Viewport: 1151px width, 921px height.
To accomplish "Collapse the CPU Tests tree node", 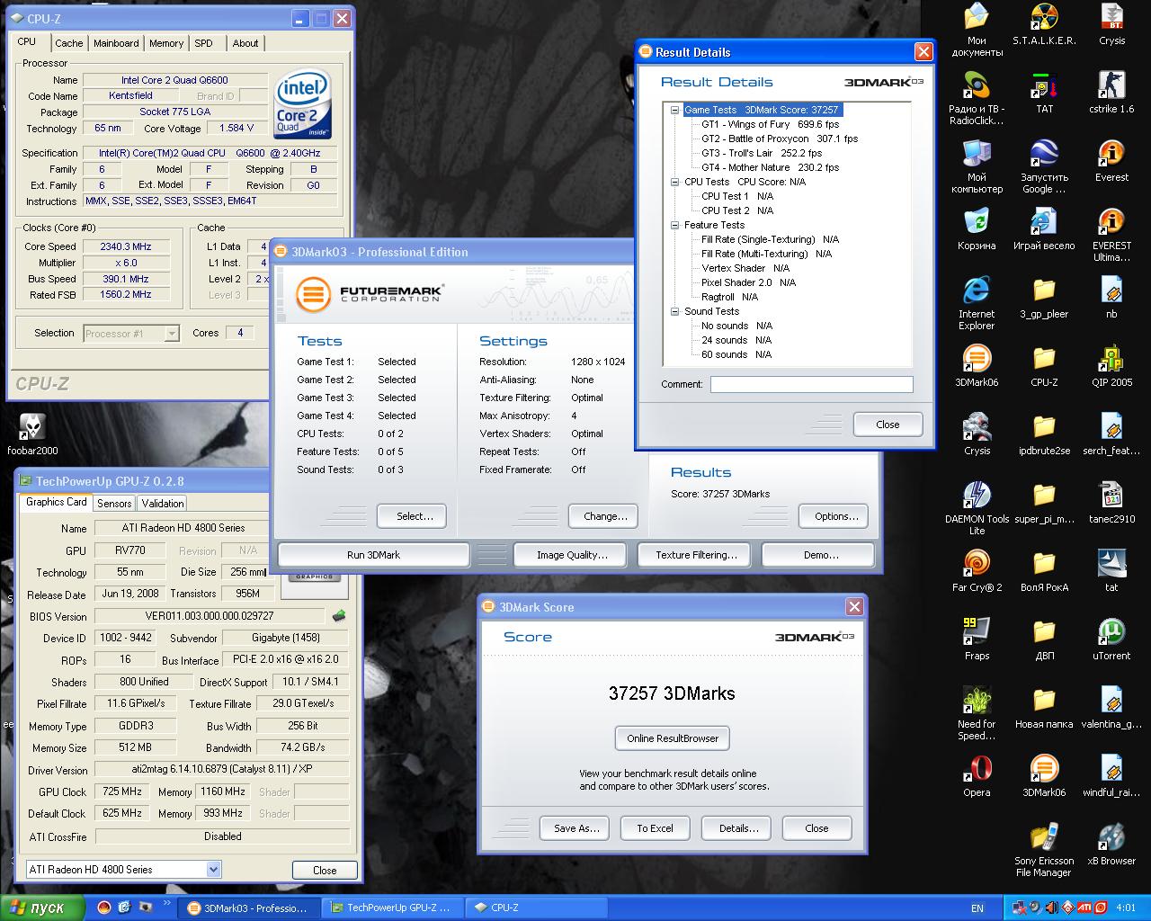I will tap(674, 182).
